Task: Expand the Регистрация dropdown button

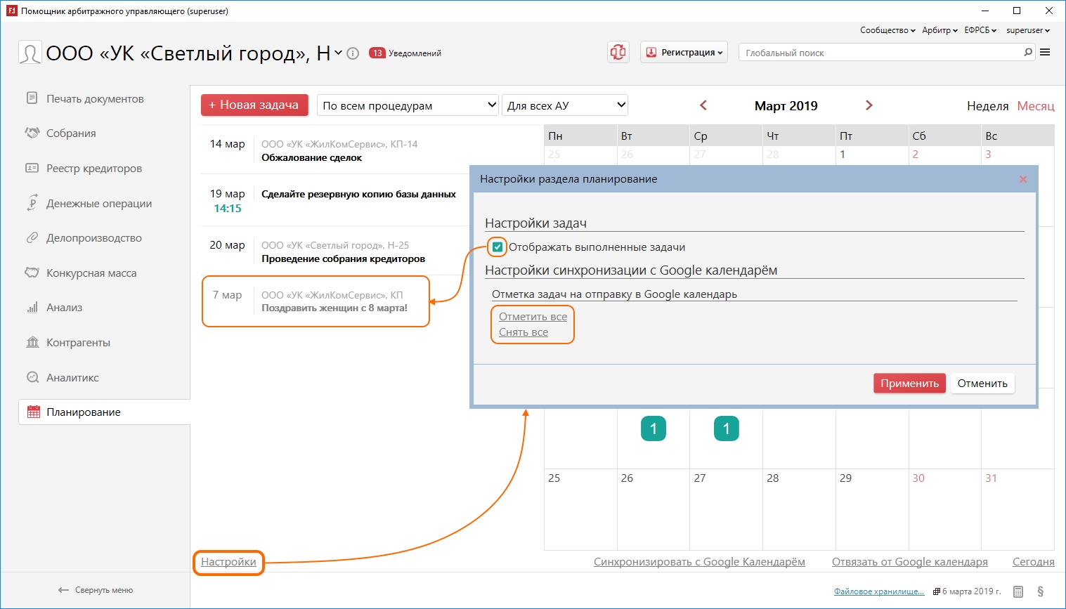Action: point(684,53)
